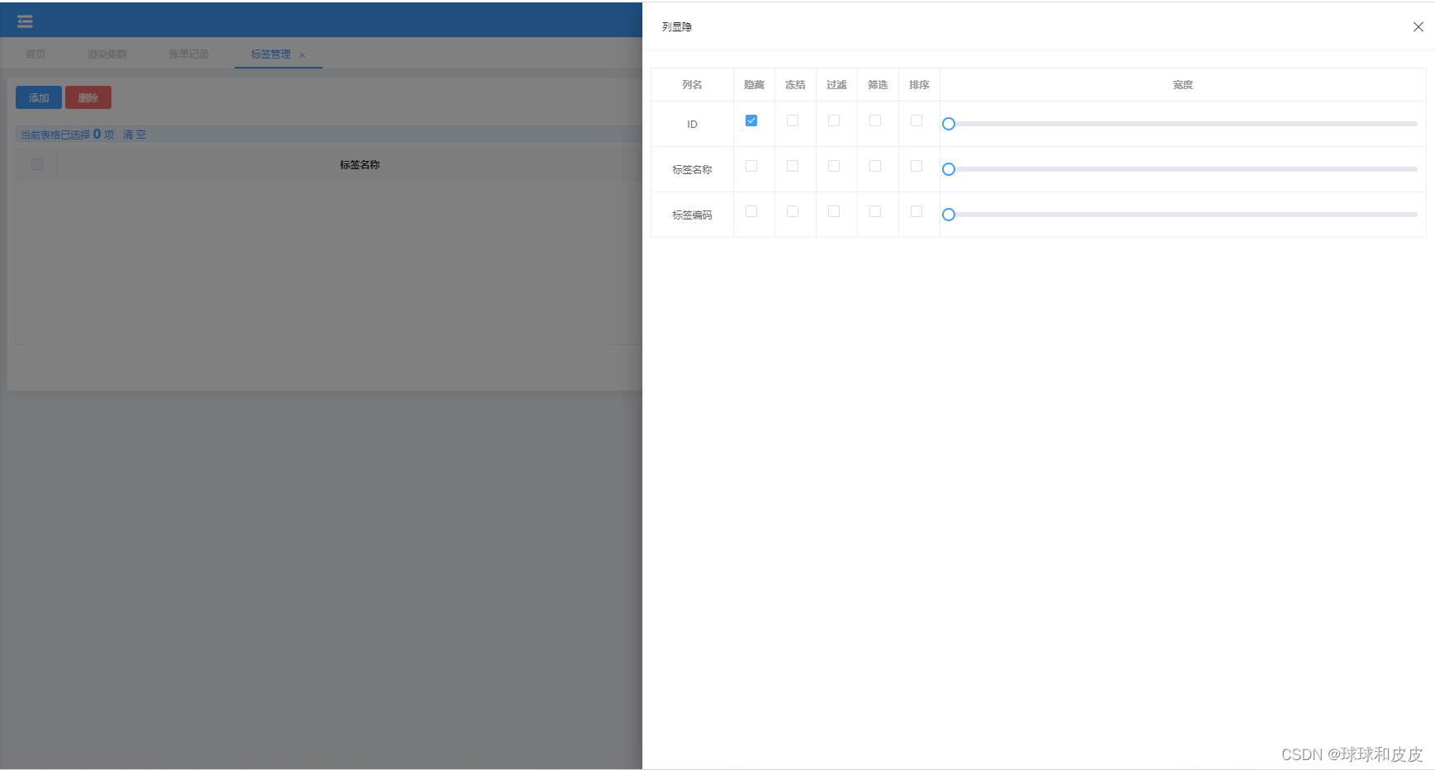The height and width of the screenshot is (770, 1435).
Task: Check 过滤 for the 标签编码 row
Action: point(834,211)
